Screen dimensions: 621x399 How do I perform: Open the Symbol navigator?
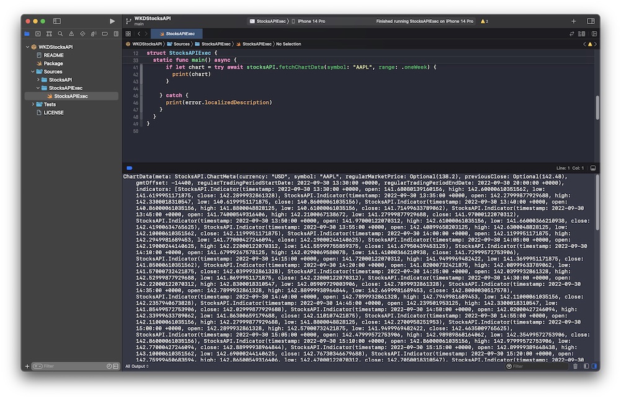[49, 34]
